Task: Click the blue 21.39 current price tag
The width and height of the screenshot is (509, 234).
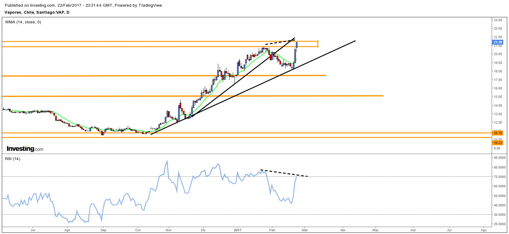Action: click(498, 42)
